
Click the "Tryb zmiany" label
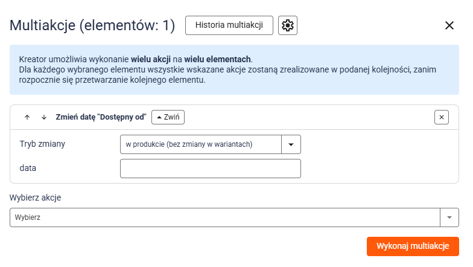[42, 144]
